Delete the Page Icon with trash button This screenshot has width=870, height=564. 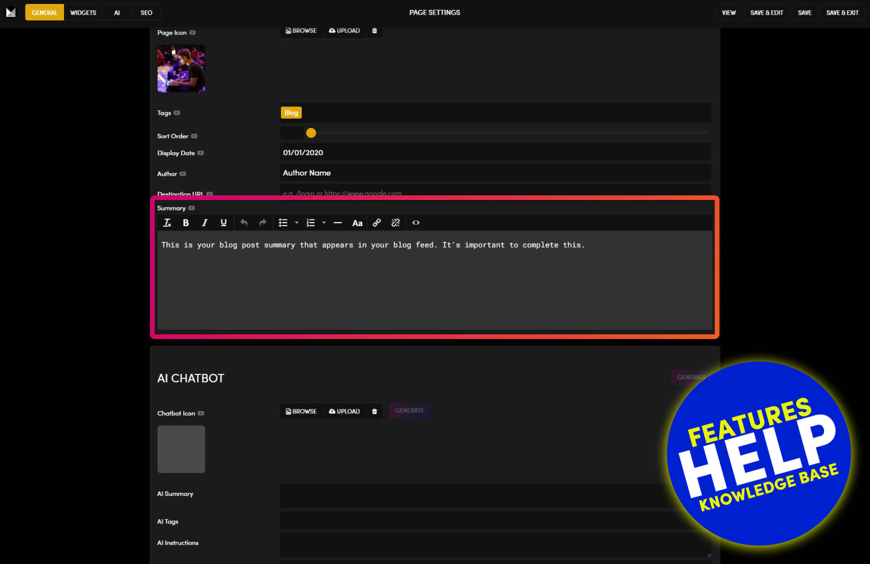[x=374, y=31]
